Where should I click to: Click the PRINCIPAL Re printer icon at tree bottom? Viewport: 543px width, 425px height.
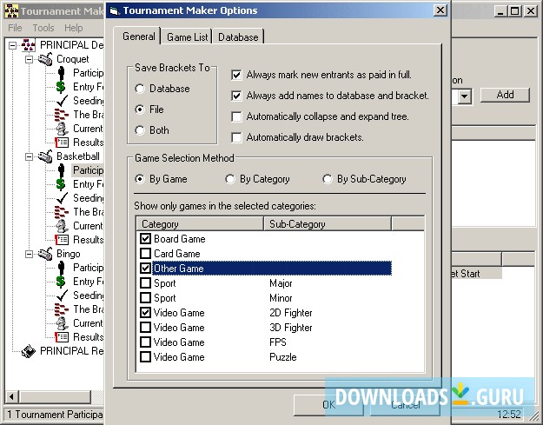click(x=29, y=351)
